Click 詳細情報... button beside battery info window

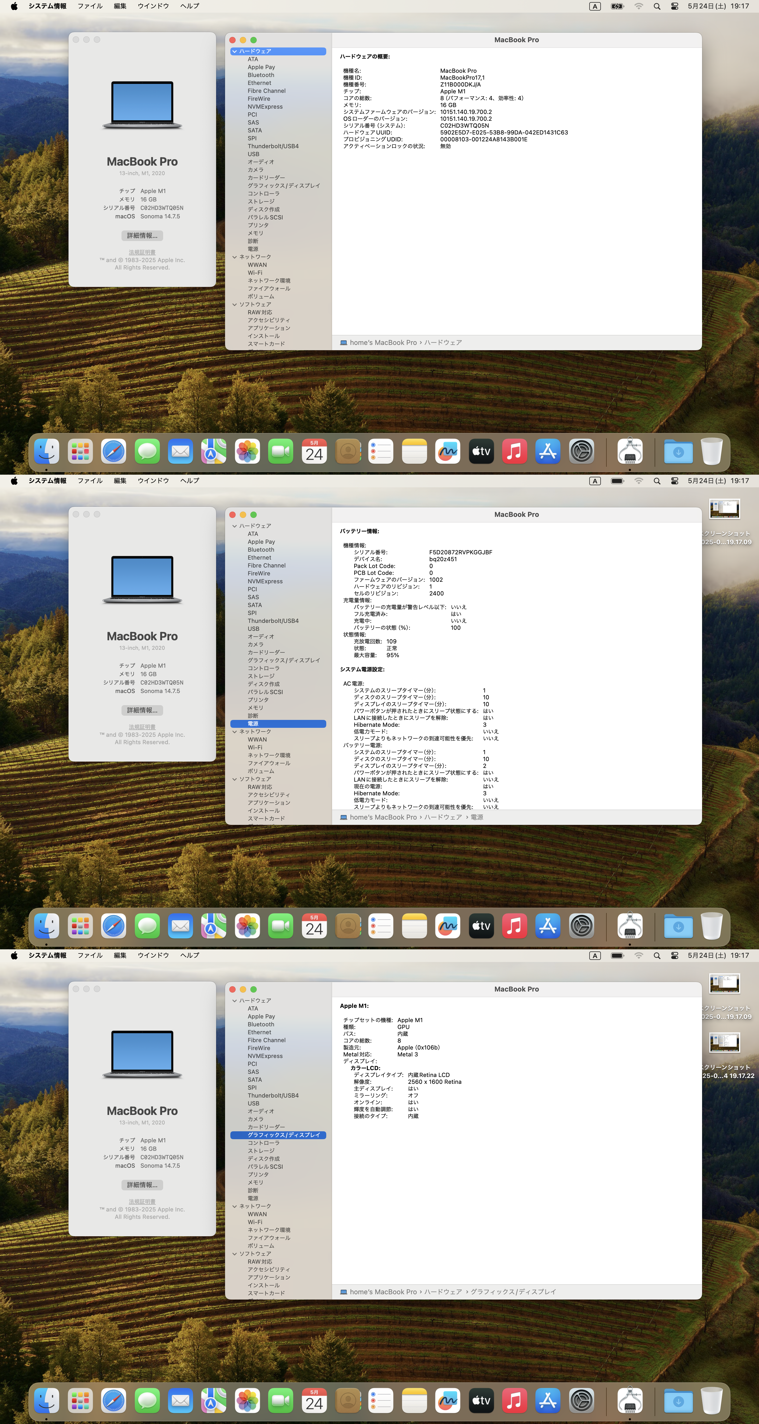pyautogui.click(x=142, y=710)
